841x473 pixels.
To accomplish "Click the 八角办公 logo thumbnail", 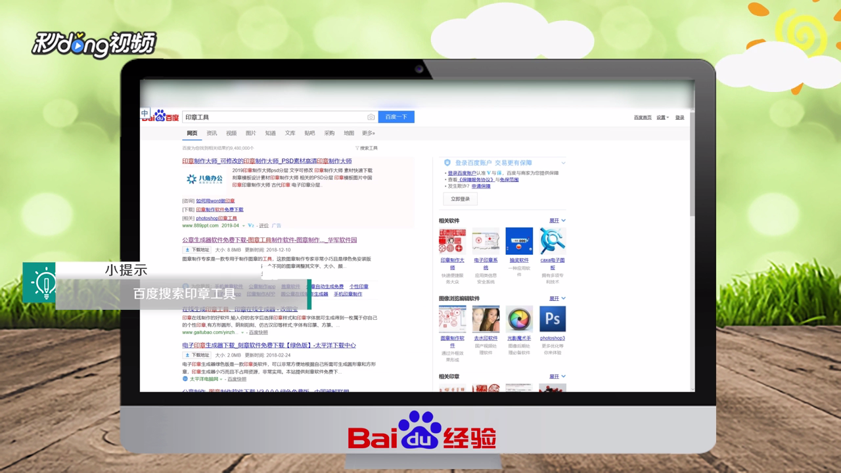I will coord(204,178).
